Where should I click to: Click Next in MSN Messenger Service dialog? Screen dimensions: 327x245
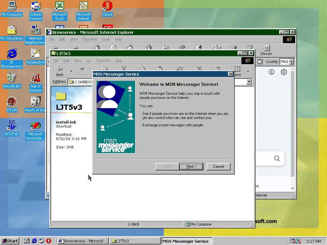191,167
